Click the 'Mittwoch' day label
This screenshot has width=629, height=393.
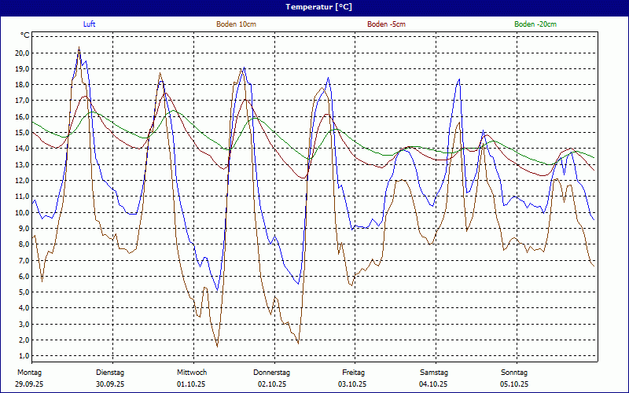click(192, 373)
